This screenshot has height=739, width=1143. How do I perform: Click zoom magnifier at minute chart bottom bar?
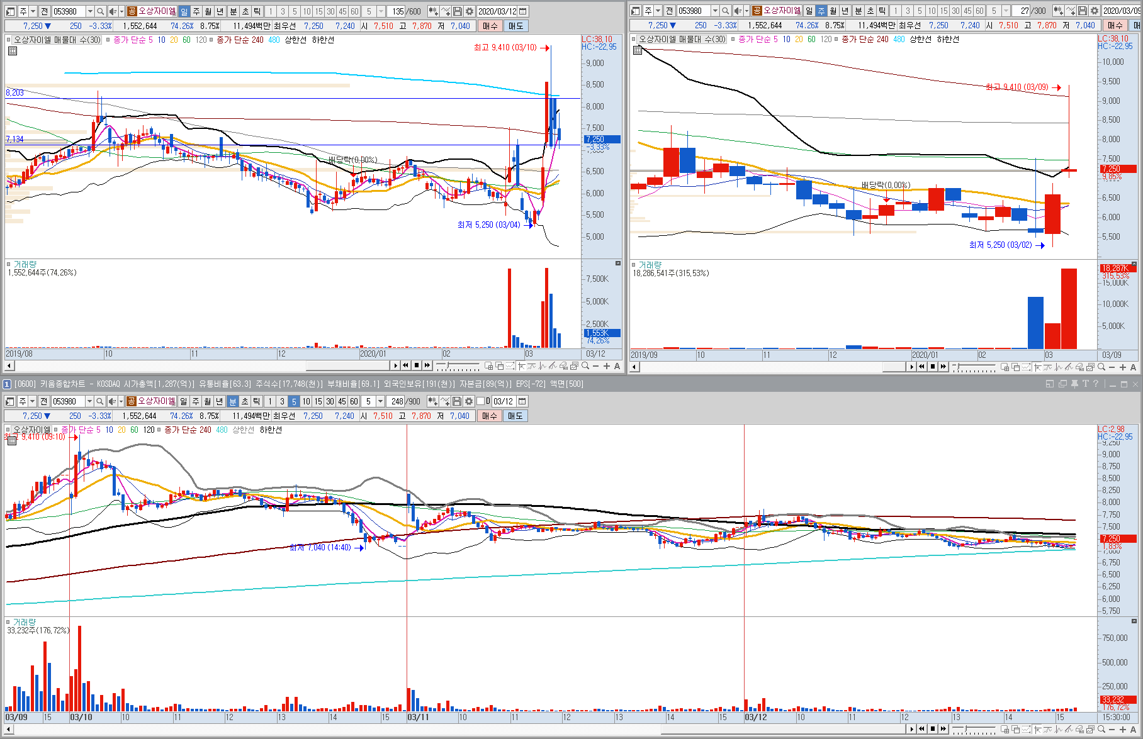point(1101,729)
